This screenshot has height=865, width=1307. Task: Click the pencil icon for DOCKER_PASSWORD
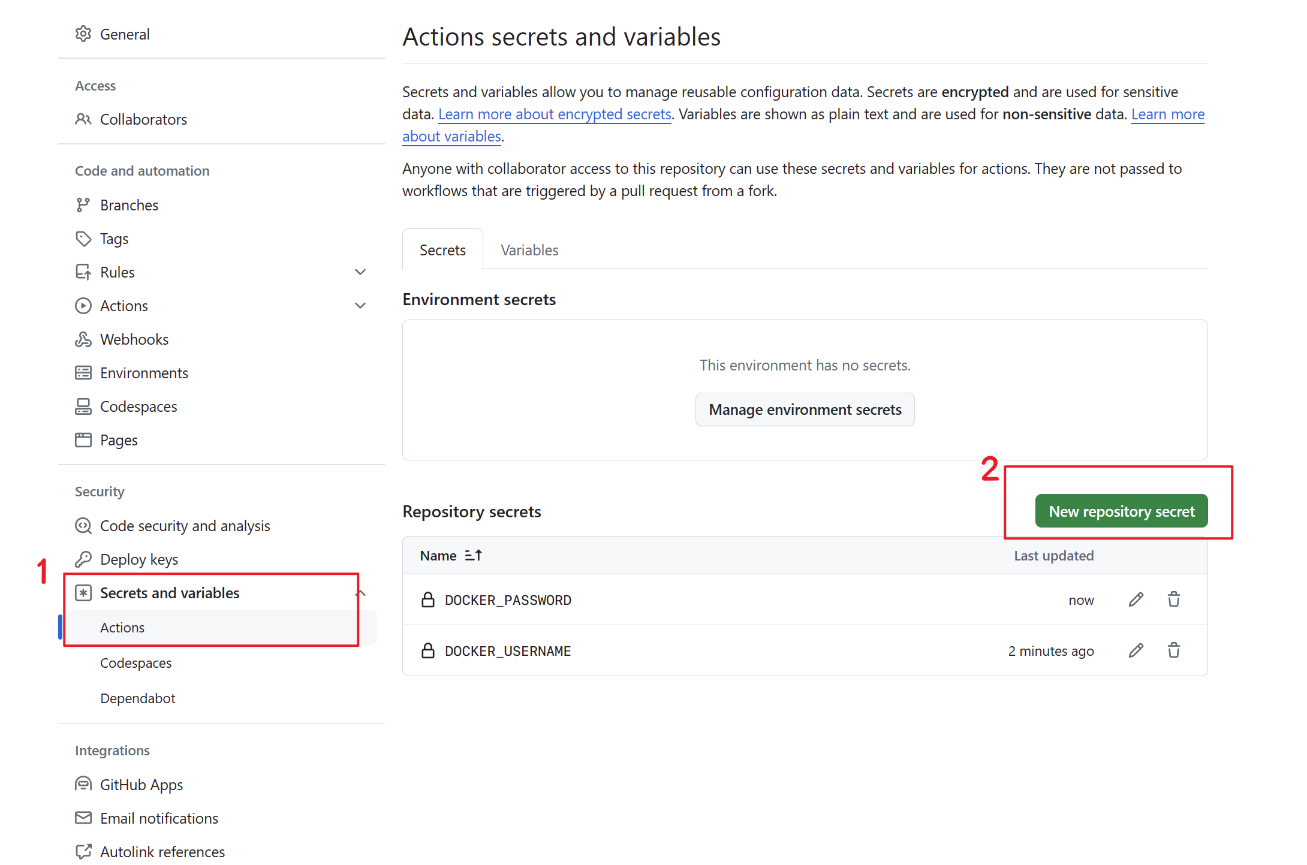pos(1136,599)
